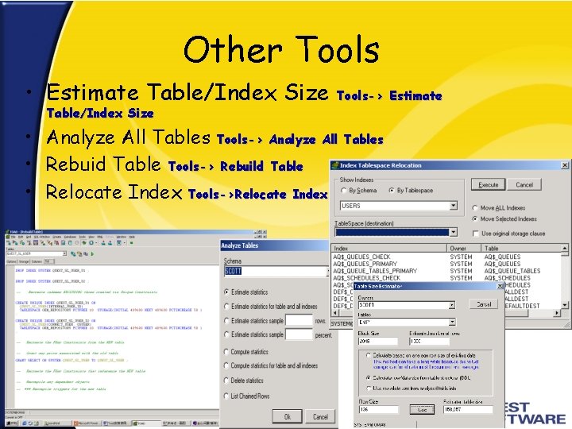Click the Execute button
The height and width of the screenshot is (429, 572).
(x=488, y=184)
